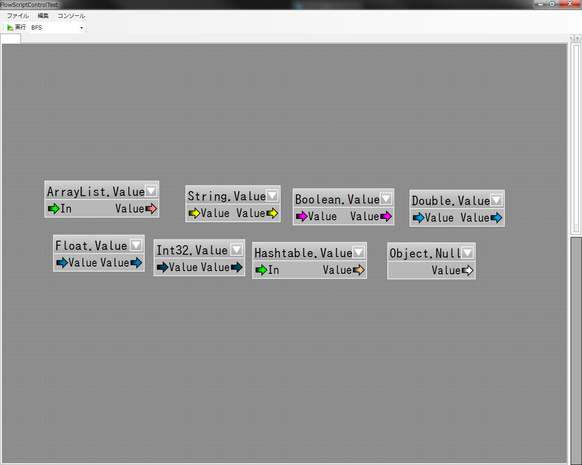This screenshot has width=582, height=465.
Task: Click green In arrow on ArrayList.Value node
Action: pyautogui.click(x=54, y=208)
